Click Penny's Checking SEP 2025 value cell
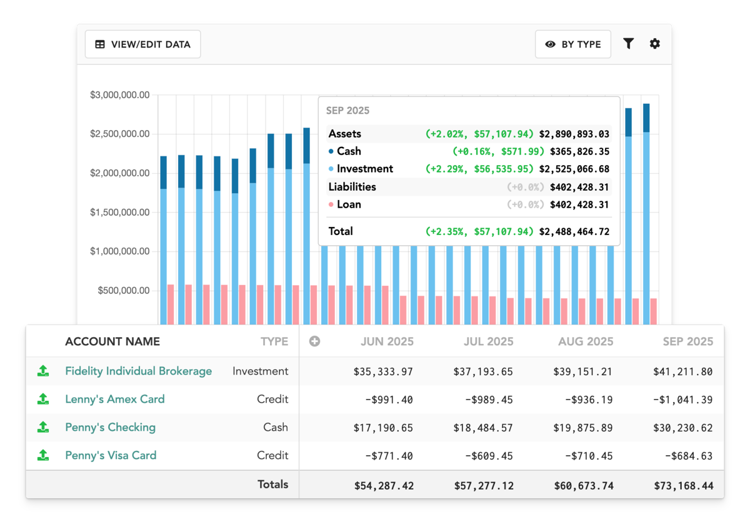This screenshot has width=750, height=524. (x=683, y=428)
